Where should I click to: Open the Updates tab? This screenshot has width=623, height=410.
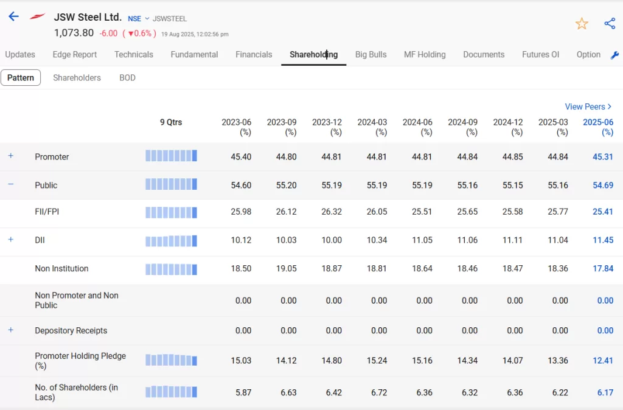click(20, 54)
